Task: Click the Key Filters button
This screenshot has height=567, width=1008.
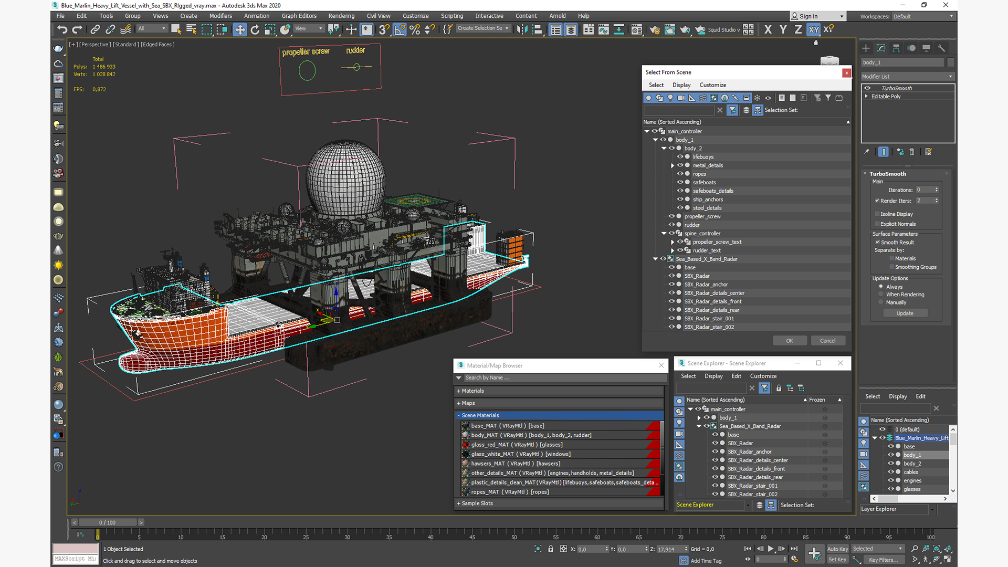Action: coord(884,560)
